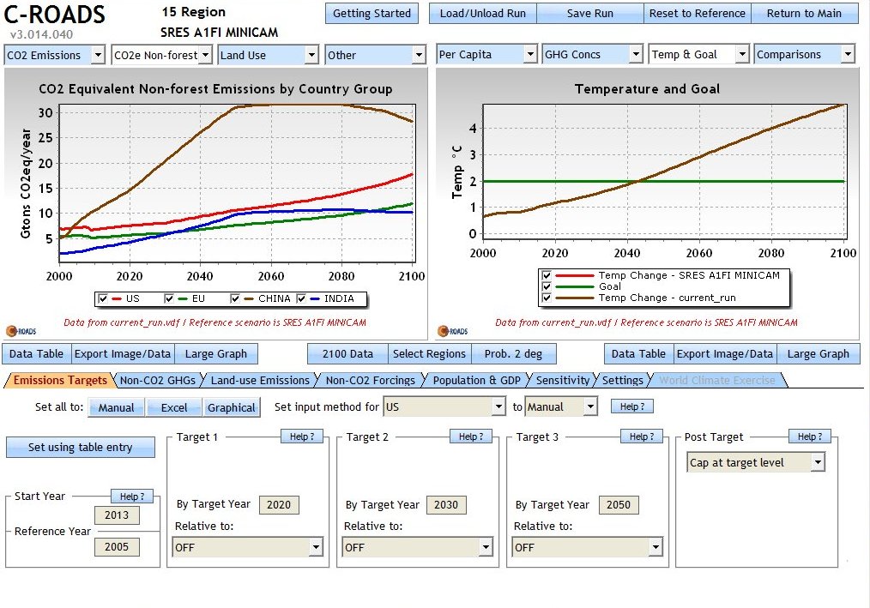Toggle the US series checkbox
The image size is (870, 608).
tap(103, 298)
